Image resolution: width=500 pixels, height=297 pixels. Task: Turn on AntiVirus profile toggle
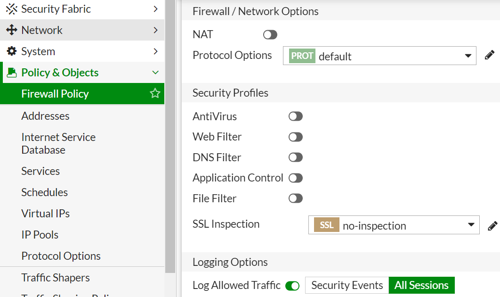296,116
